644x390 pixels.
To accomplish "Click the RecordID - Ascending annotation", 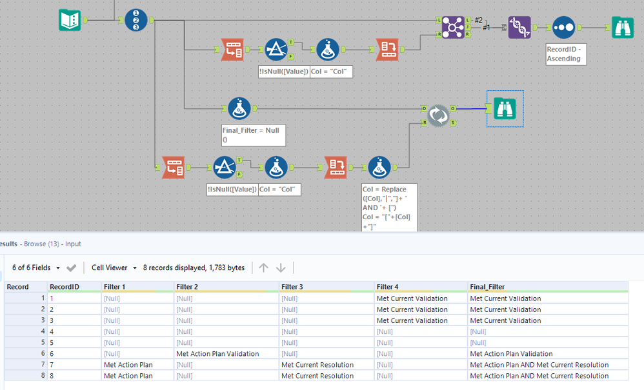I will pos(565,54).
